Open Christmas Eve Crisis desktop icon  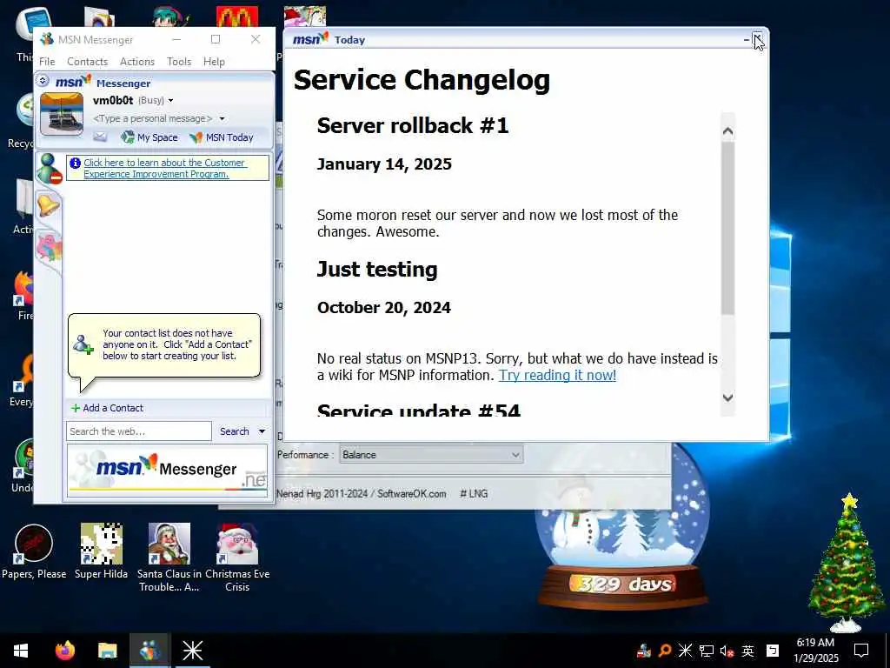pos(237,557)
